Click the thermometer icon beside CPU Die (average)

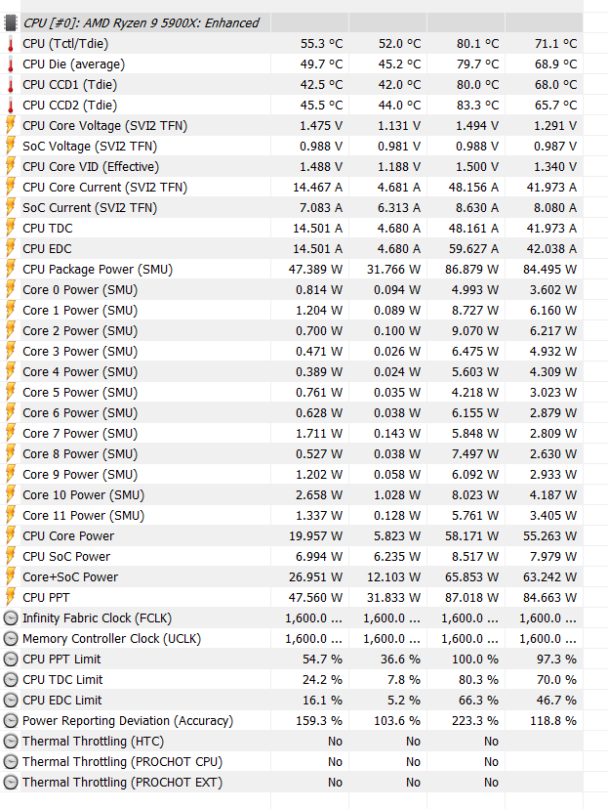(x=11, y=64)
